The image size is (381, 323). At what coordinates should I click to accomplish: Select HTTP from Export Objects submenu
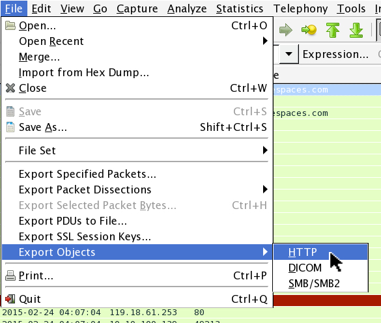[320, 252]
